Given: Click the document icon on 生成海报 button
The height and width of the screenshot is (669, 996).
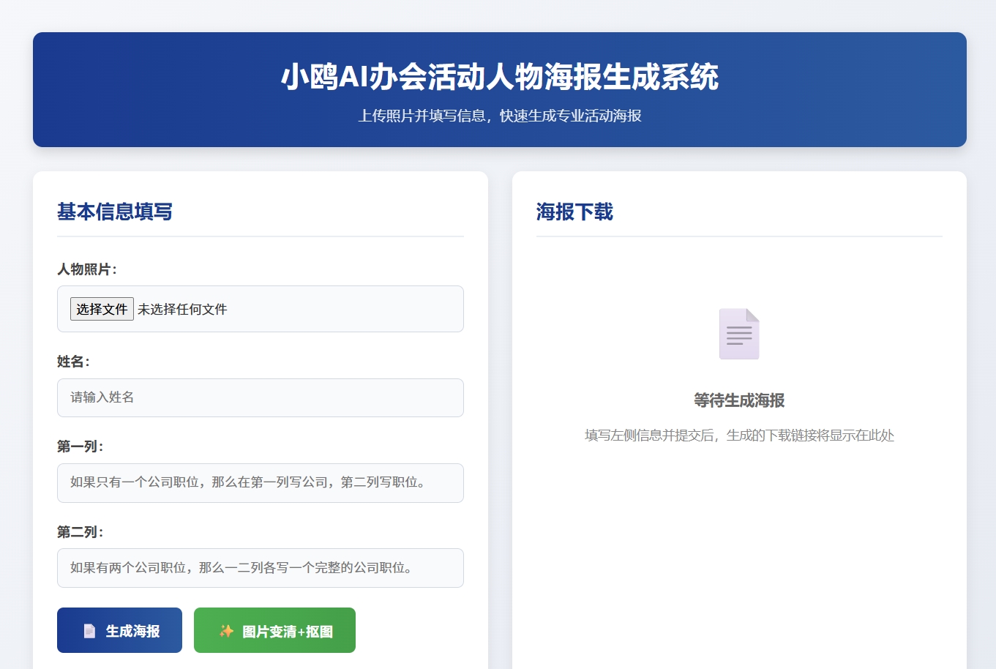Looking at the screenshot, I should (89, 631).
